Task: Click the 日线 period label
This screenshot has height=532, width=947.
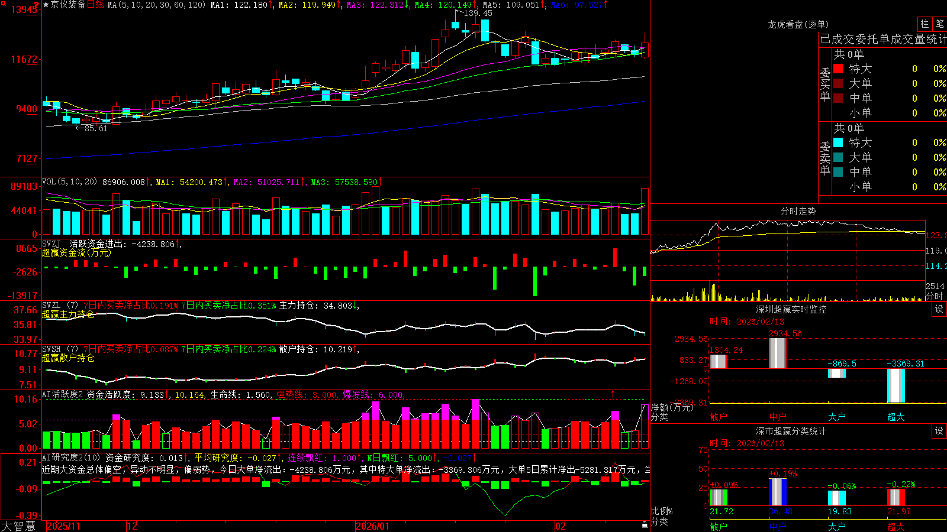Action: (x=95, y=5)
